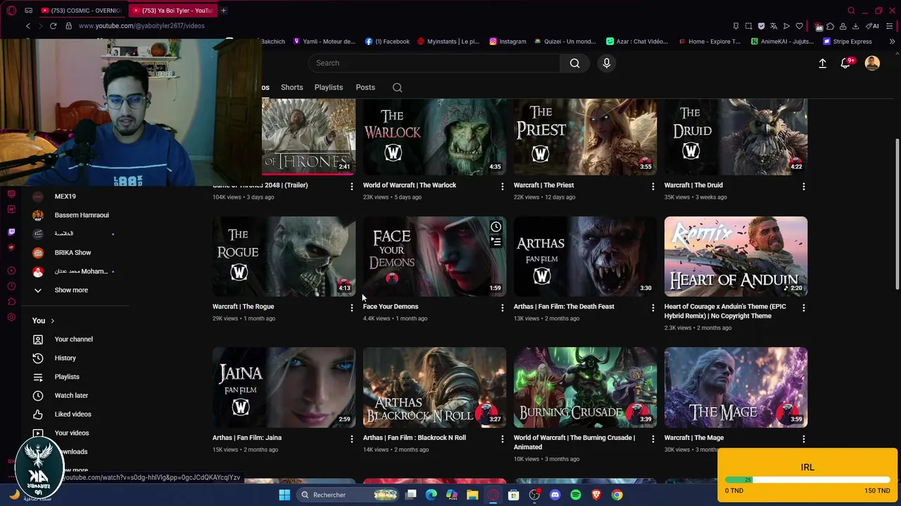
Task: Click the page vertical scrollbar
Action: pos(897,214)
